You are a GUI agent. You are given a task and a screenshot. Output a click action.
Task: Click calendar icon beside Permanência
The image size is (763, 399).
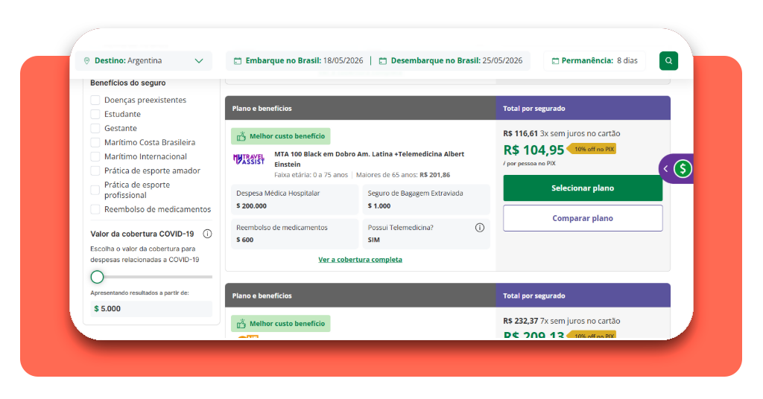coord(555,61)
